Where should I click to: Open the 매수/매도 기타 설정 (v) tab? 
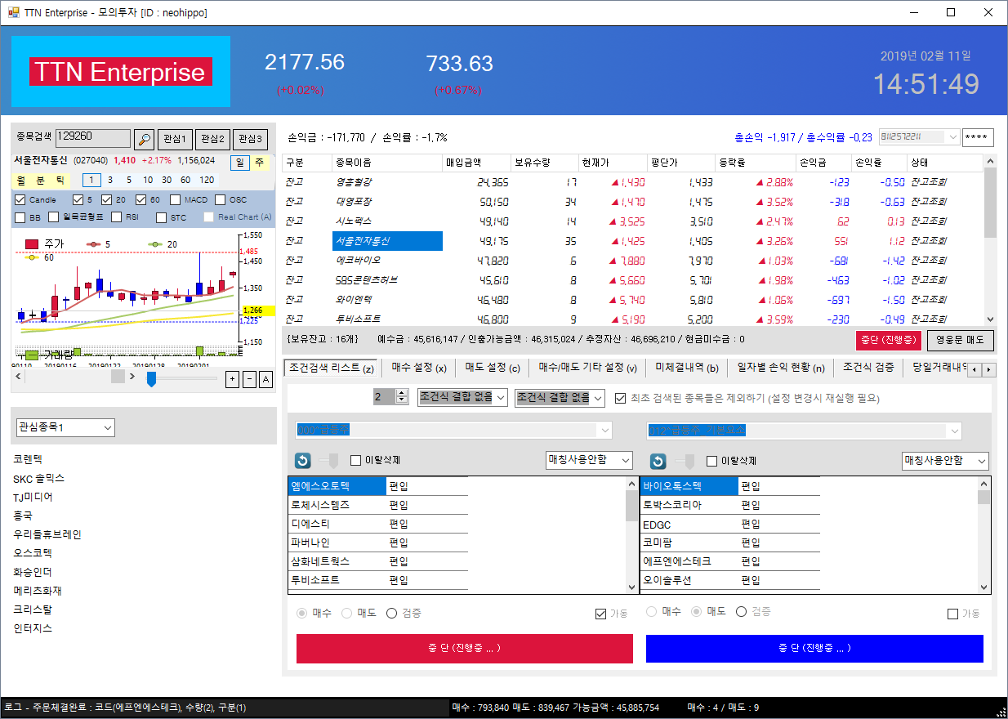(x=588, y=368)
